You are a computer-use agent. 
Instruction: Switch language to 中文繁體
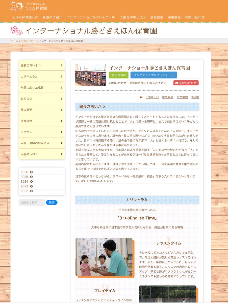(182, 97)
